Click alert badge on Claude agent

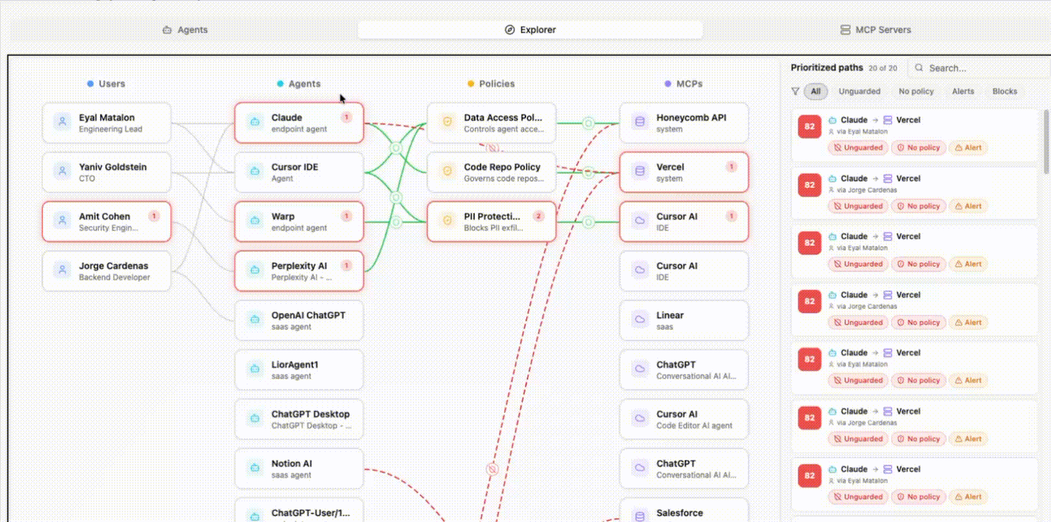[346, 118]
